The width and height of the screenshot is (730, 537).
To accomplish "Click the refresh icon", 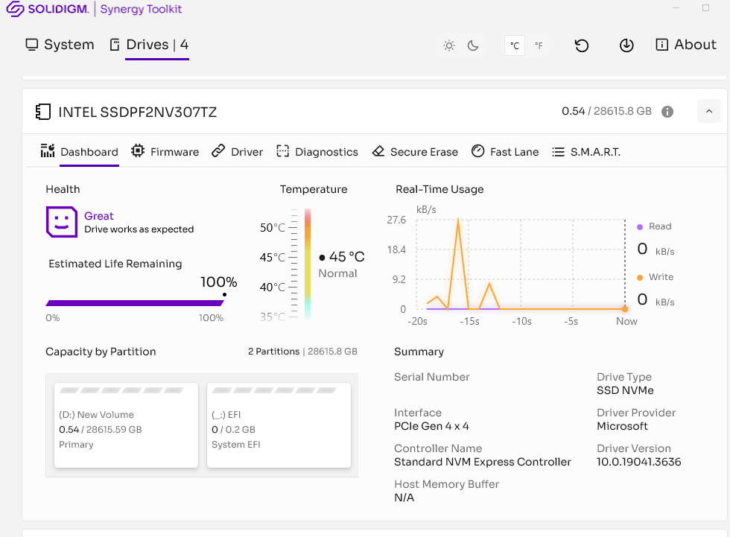I will [582, 45].
